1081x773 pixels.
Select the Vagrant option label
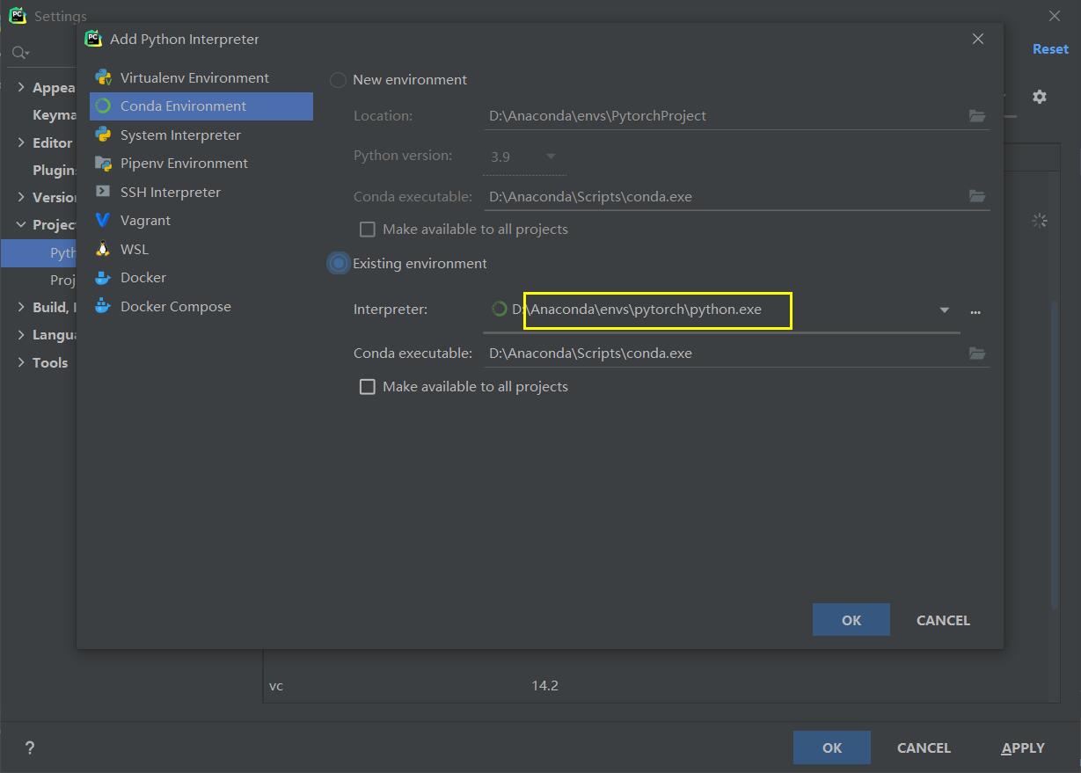tap(145, 220)
